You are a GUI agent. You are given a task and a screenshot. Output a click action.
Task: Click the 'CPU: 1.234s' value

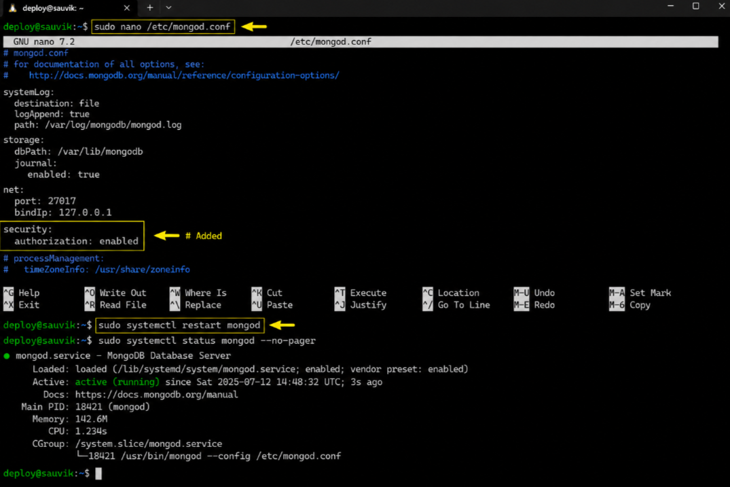[91, 431]
